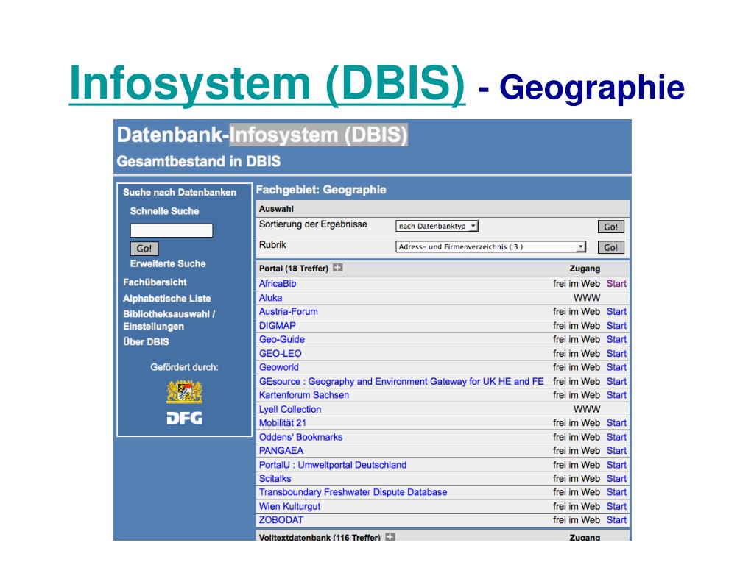The image size is (754, 565).
Task: Open the Mobilität 21 link
Action: pyautogui.click(x=283, y=423)
